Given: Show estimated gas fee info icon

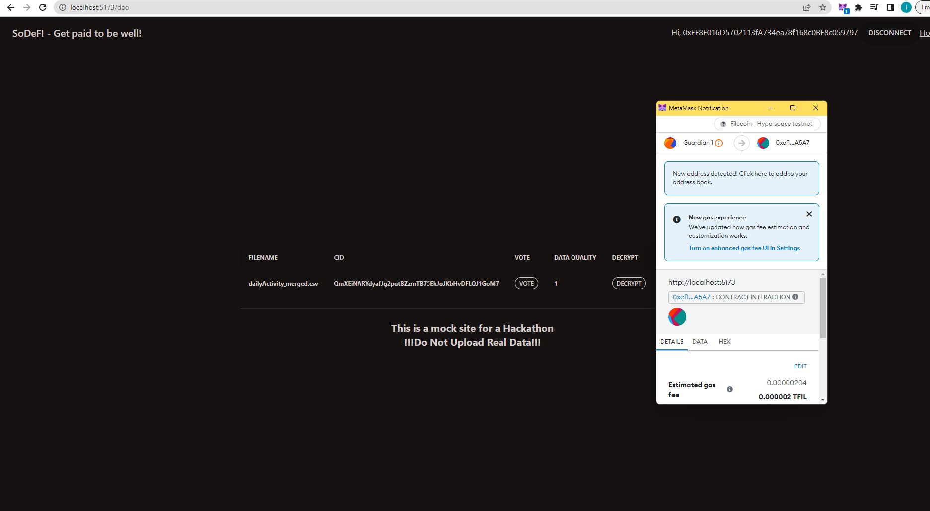Looking at the screenshot, I should pos(730,389).
